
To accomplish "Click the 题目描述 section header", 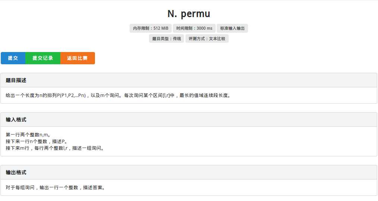I will tap(16, 80).
